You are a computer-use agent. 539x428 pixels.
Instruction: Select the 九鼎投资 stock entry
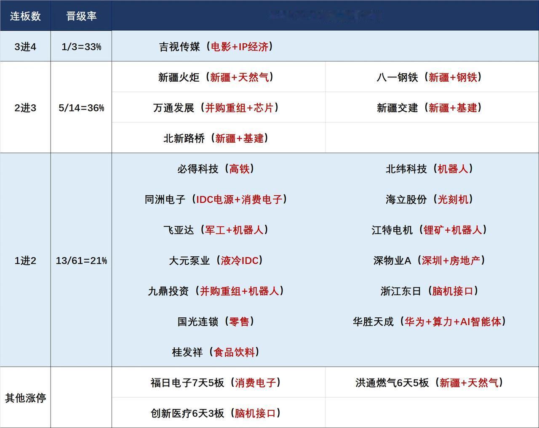(x=216, y=291)
